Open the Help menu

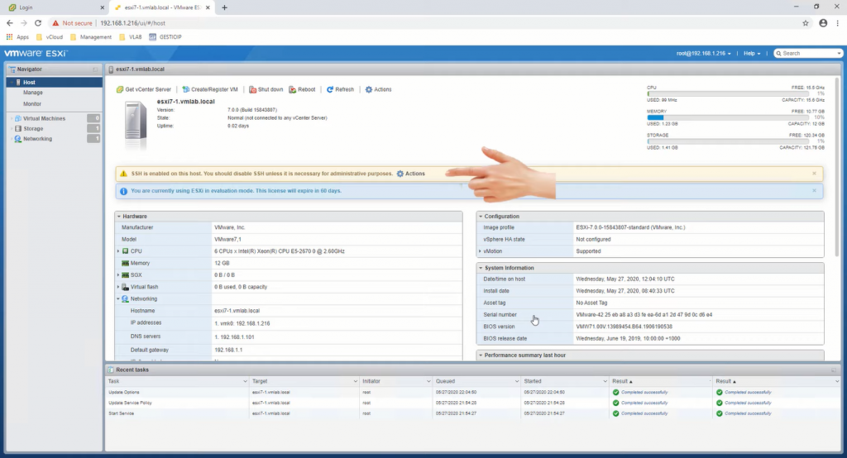click(x=752, y=53)
